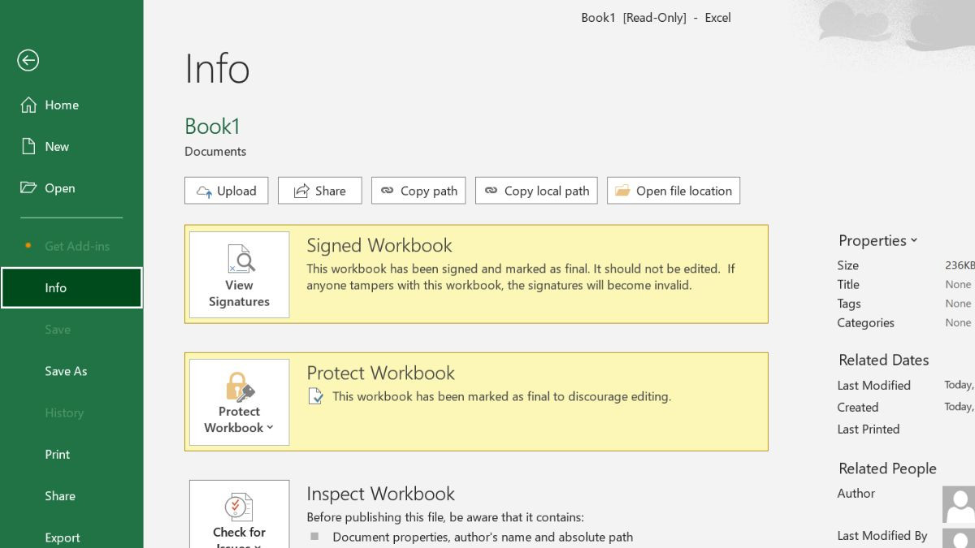Click the Open file location button
The image size is (975, 548).
coord(673,191)
